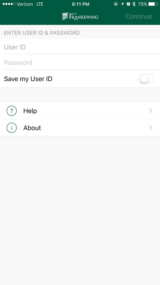This screenshot has height=285, width=160.
Task: Tap the Bank of Frankewing logo
Action: point(80,16)
